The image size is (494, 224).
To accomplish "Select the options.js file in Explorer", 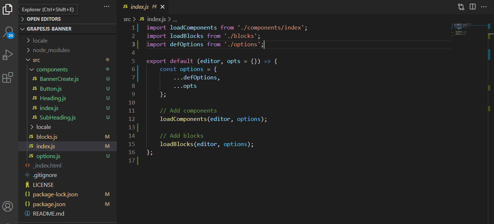I will point(47,156).
